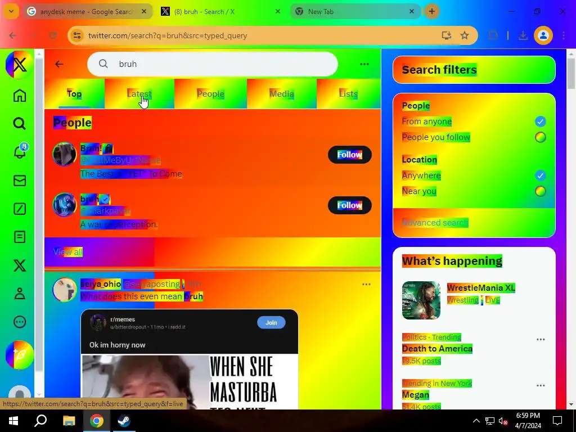The height and width of the screenshot is (432, 576).
Task: Open muted volume tray icon
Action: (503, 421)
